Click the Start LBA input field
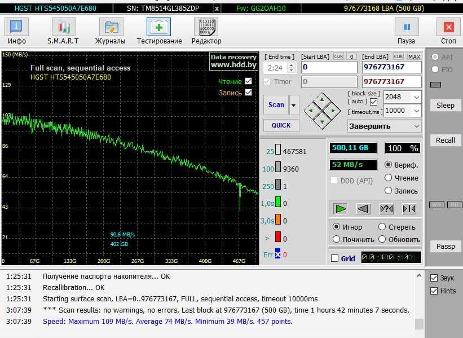Screen dimensions: 463x338 coord(329,67)
